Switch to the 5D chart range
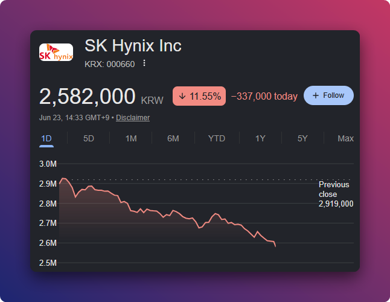390x302 pixels. [x=89, y=138]
